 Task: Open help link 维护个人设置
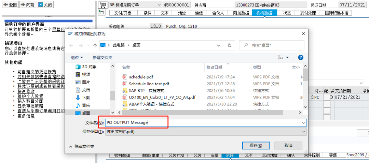coord(30,96)
